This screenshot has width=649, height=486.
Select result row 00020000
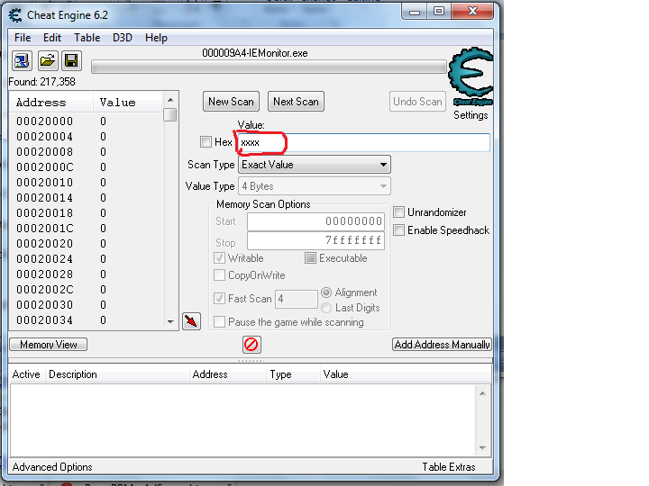coord(87,121)
